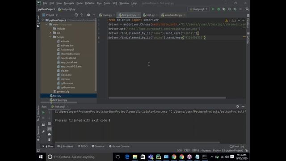
Task: Open the Event Log
Action: coord(237,146)
